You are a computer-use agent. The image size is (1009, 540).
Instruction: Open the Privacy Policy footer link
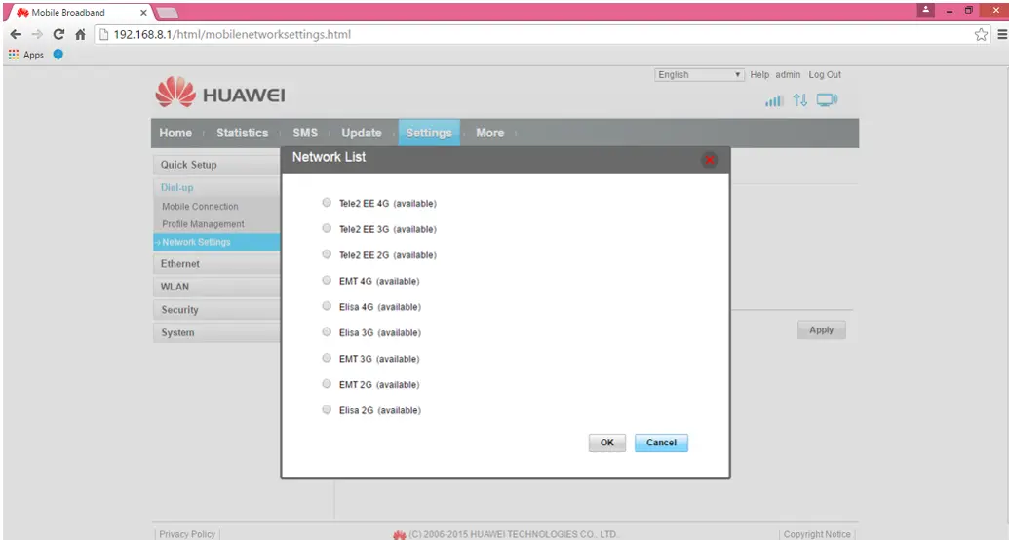click(x=187, y=534)
